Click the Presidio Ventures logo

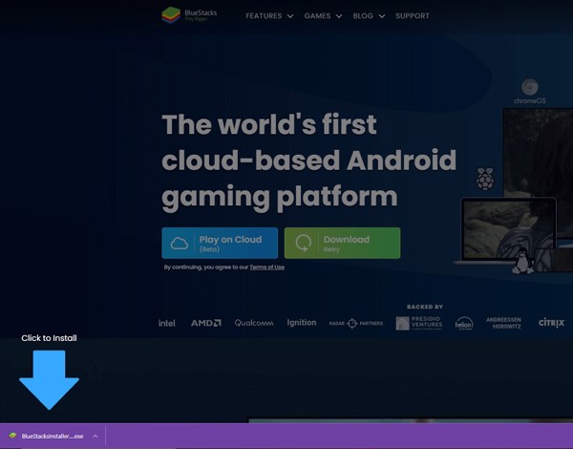[419, 323]
